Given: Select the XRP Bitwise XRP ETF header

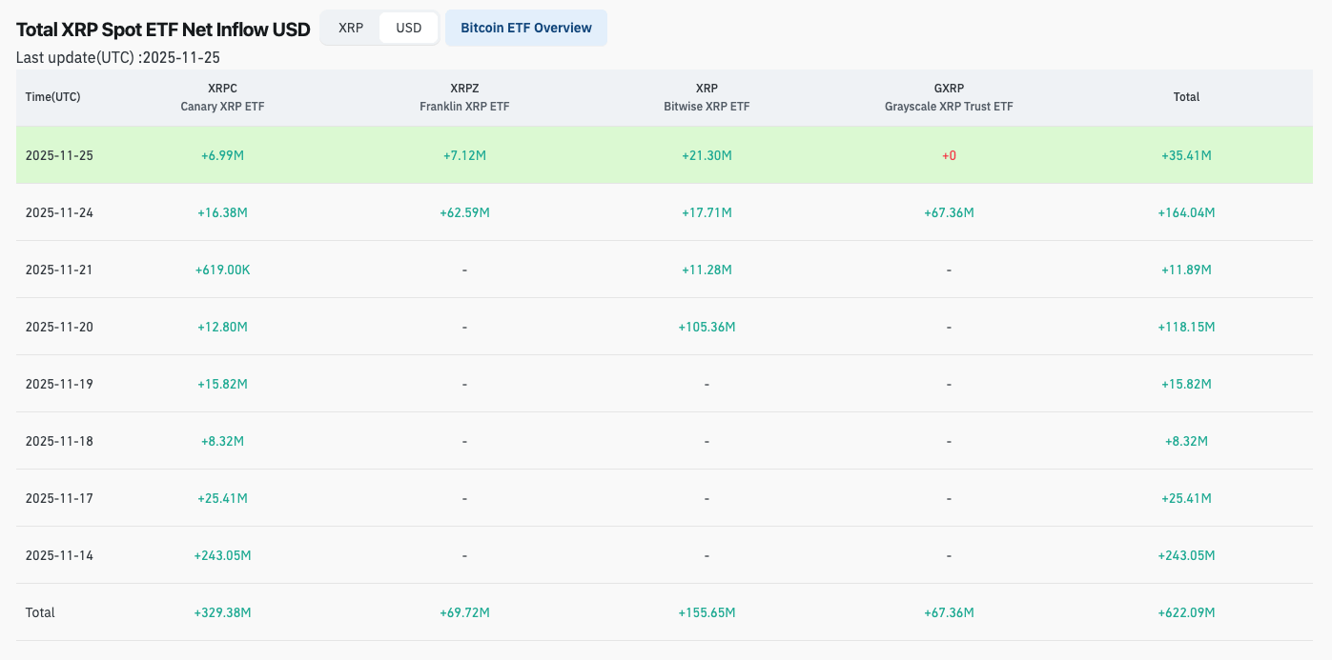Looking at the screenshot, I should 707,97.
